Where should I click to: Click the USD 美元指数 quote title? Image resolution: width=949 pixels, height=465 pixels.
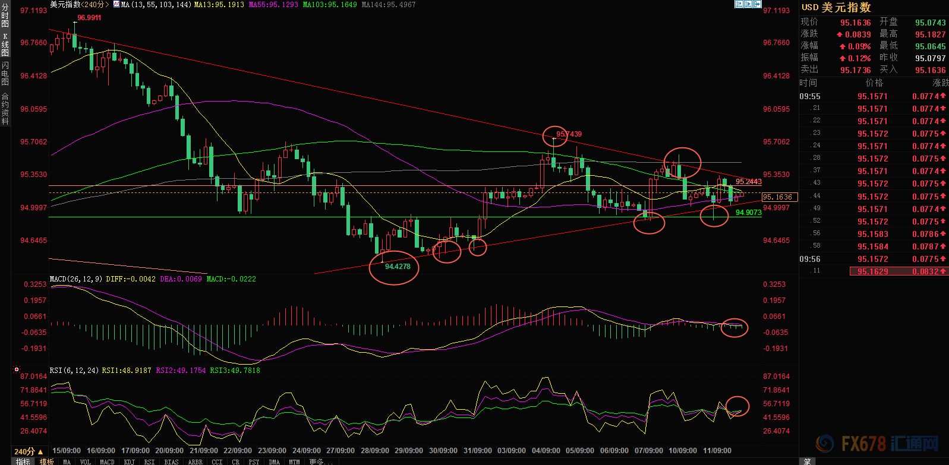[836, 7]
